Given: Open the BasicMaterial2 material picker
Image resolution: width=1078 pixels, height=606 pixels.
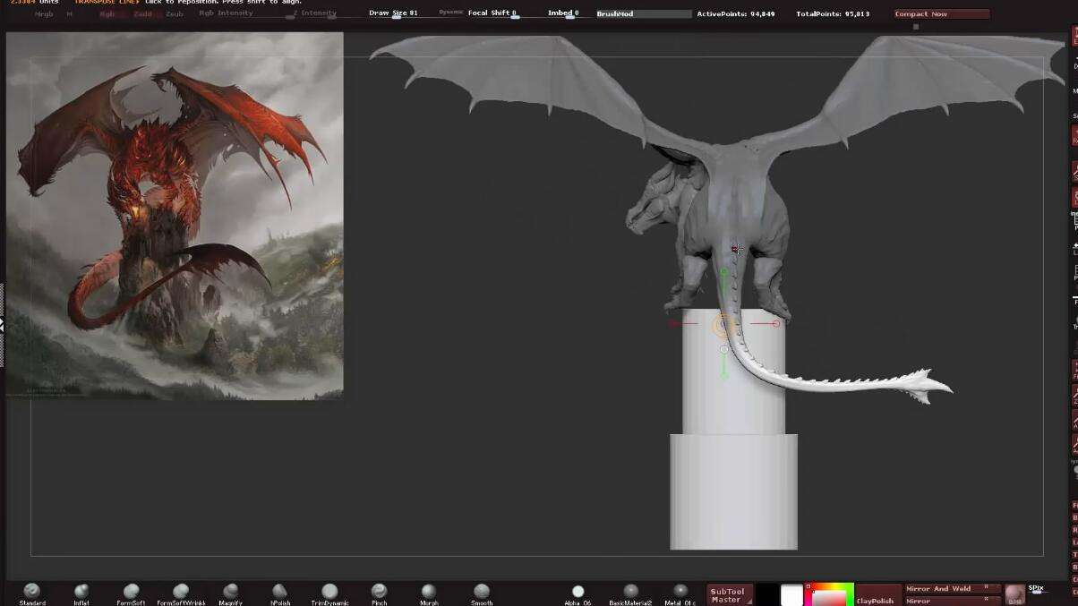Looking at the screenshot, I should 630,593.
